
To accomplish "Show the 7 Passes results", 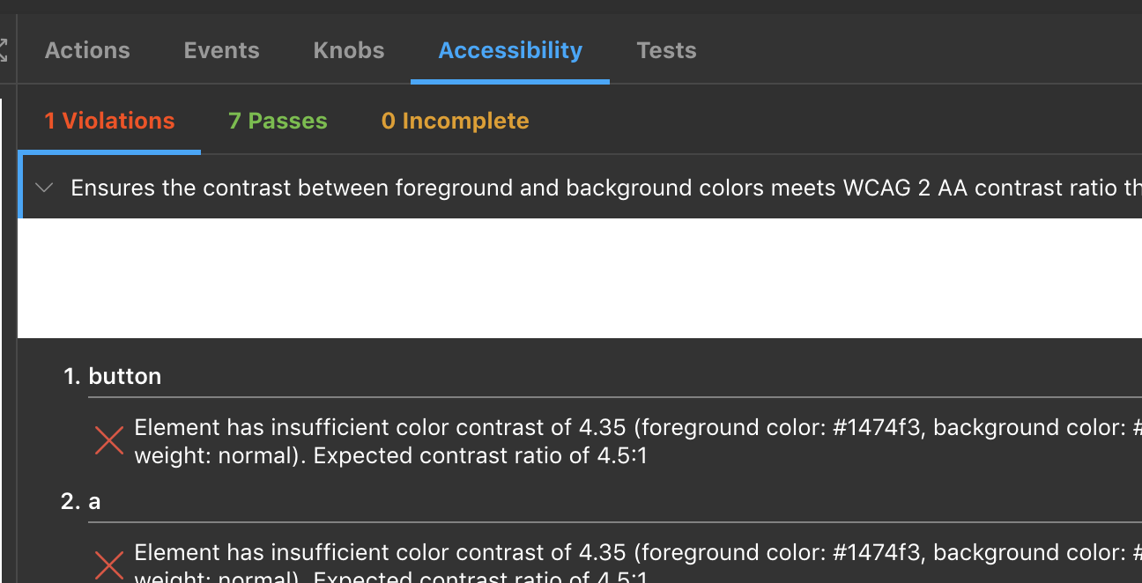I will (278, 121).
